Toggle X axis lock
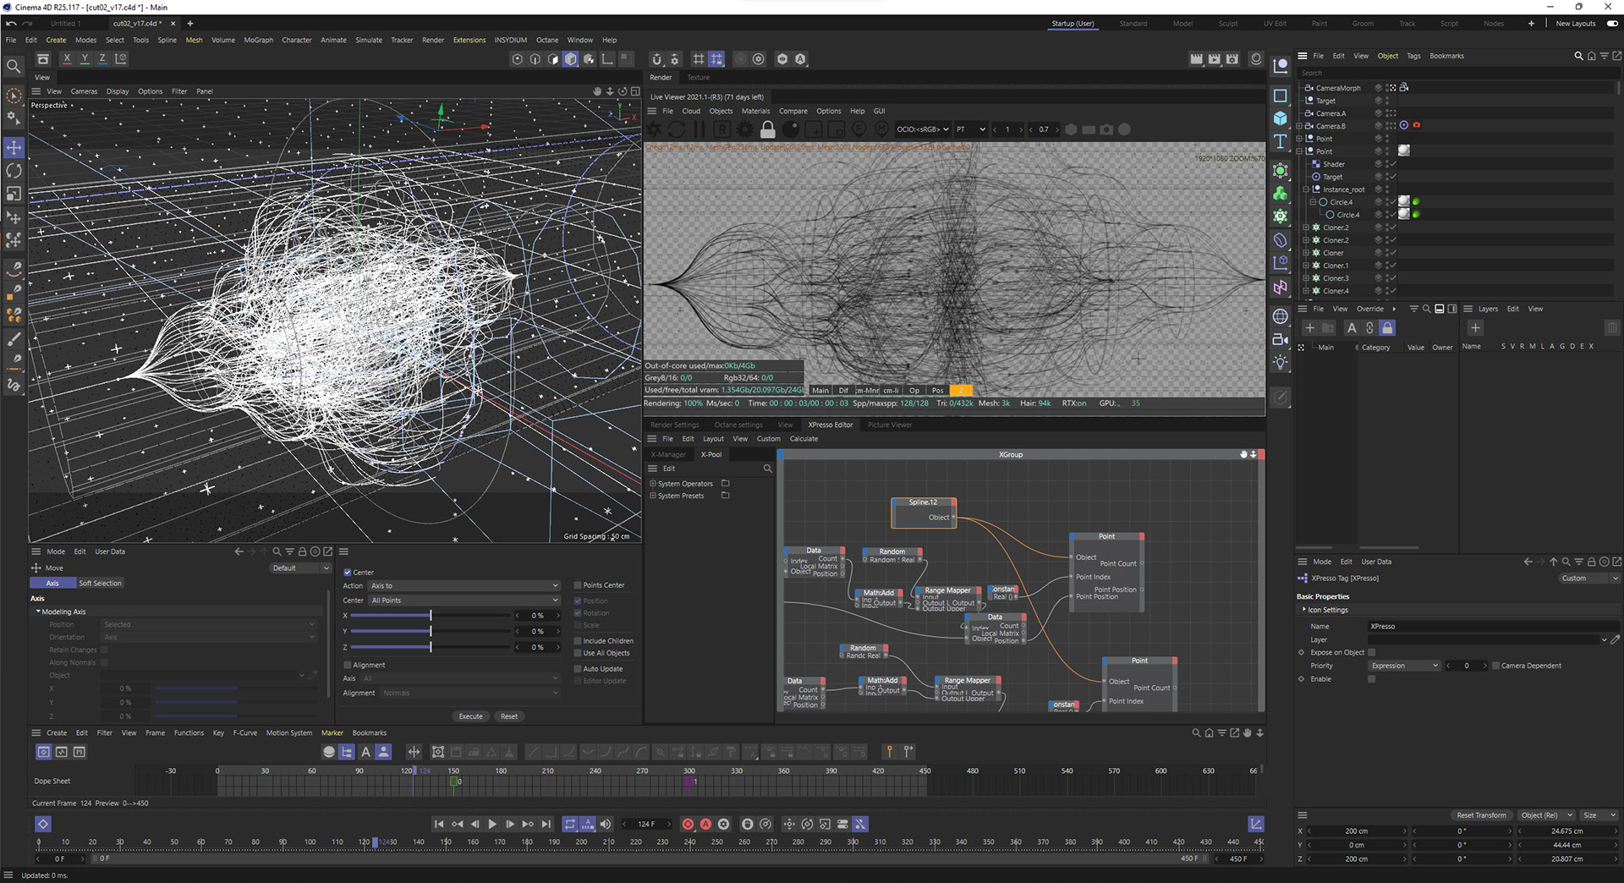 point(67,59)
